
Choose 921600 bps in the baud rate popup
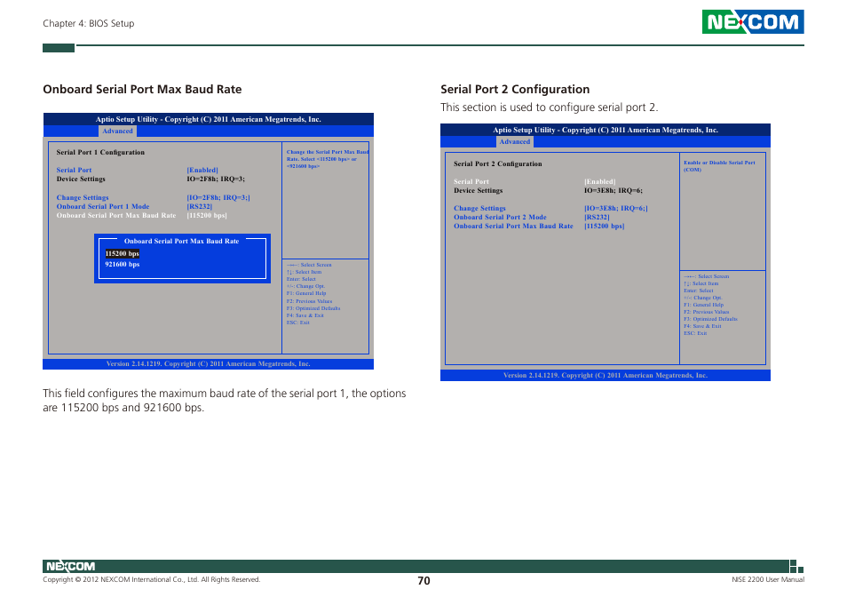(x=123, y=264)
